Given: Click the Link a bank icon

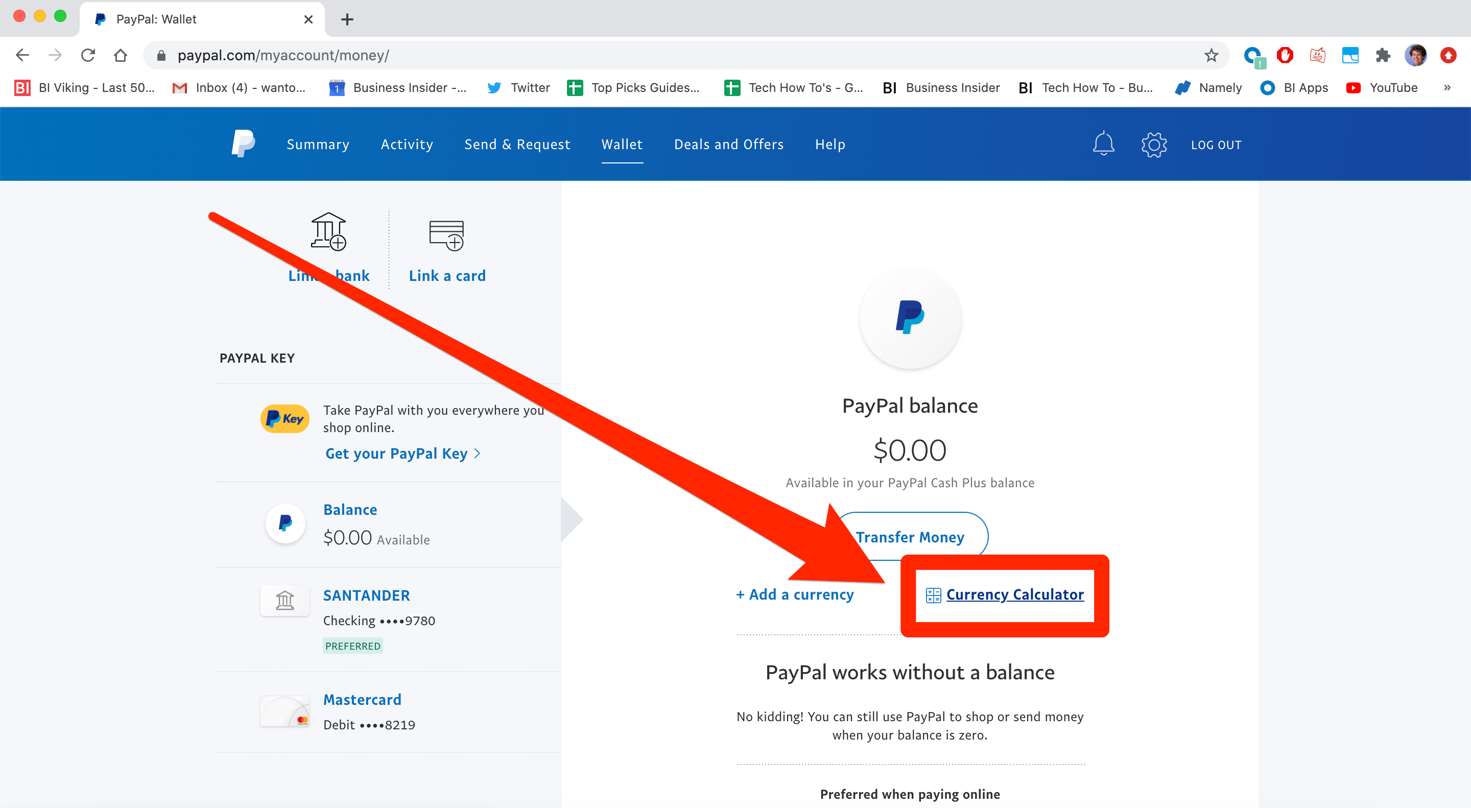Looking at the screenshot, I should pos(328,233).
